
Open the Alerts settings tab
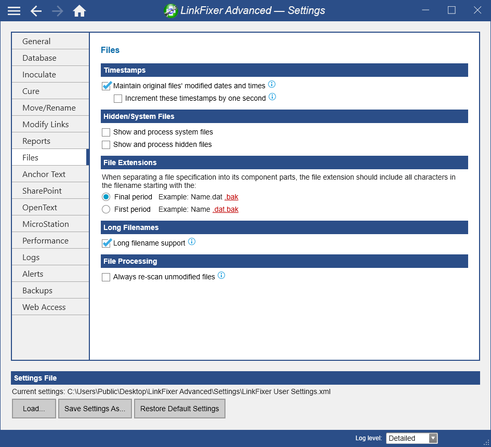50,274
